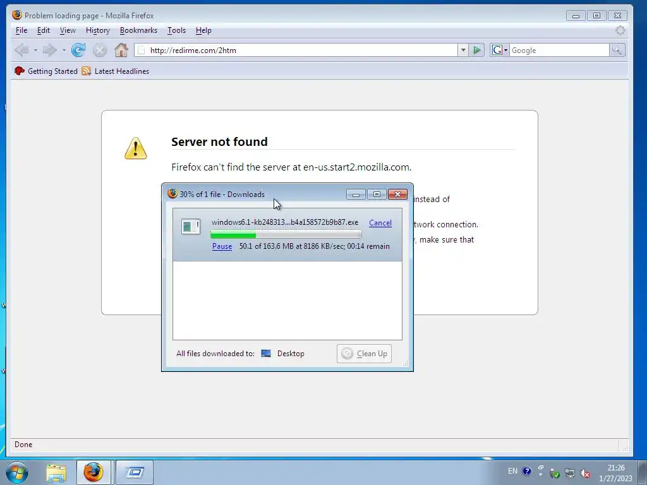Open the search engine selector dropdown
The height and width of the screenshot is (485, 647).
[x=500, y=51]
